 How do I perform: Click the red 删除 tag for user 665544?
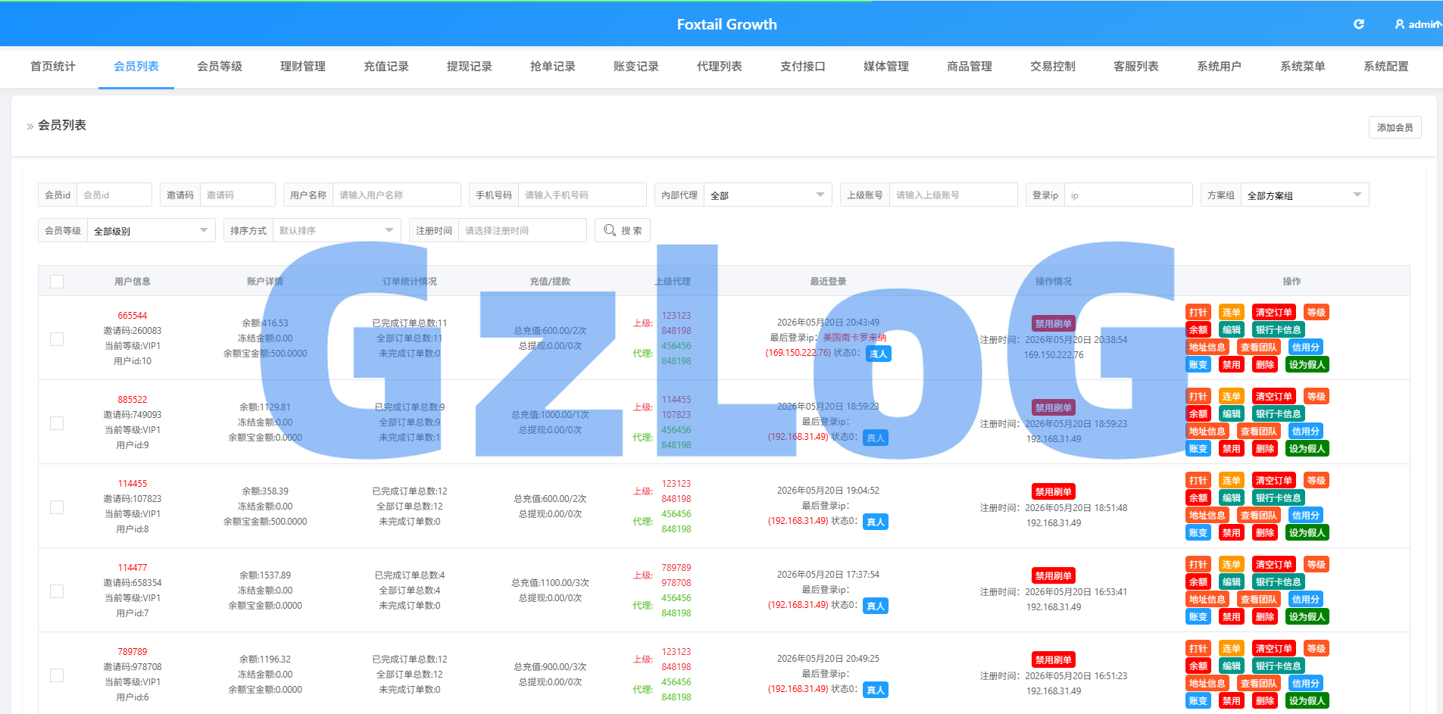coord(1265,365)
